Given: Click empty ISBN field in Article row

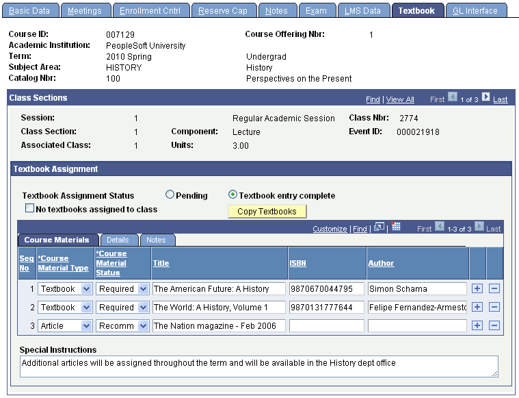Looking at the screenshot, I should point(327,326).
